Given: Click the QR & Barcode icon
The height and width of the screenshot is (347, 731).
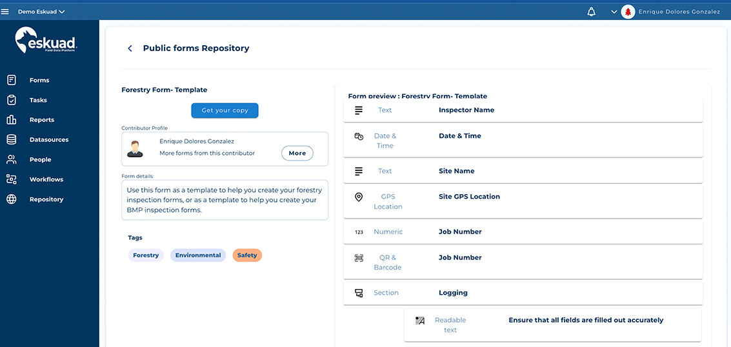Looking at the screenshot, I should (359, 258).
